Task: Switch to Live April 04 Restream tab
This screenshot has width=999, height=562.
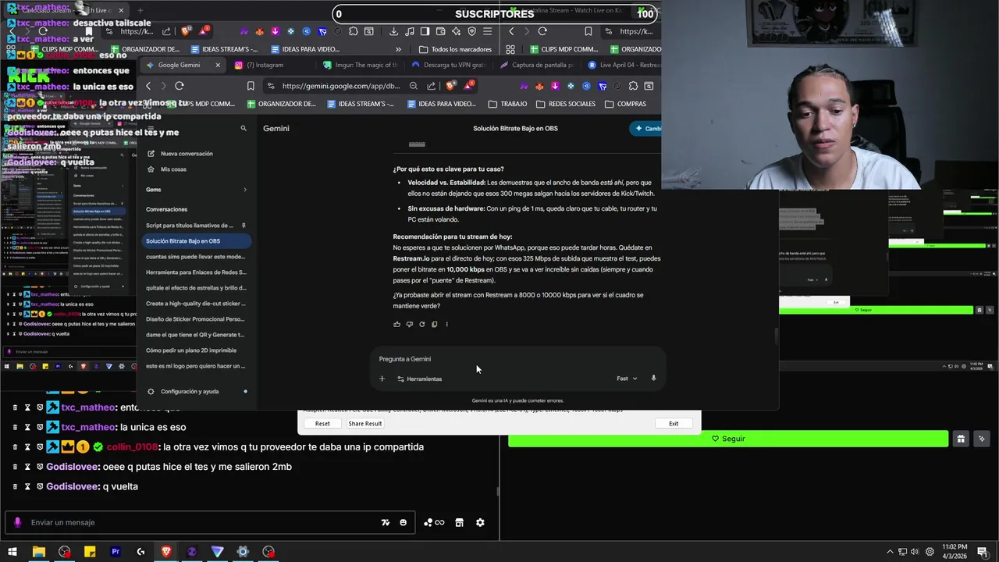Action: tap(624, 65)
